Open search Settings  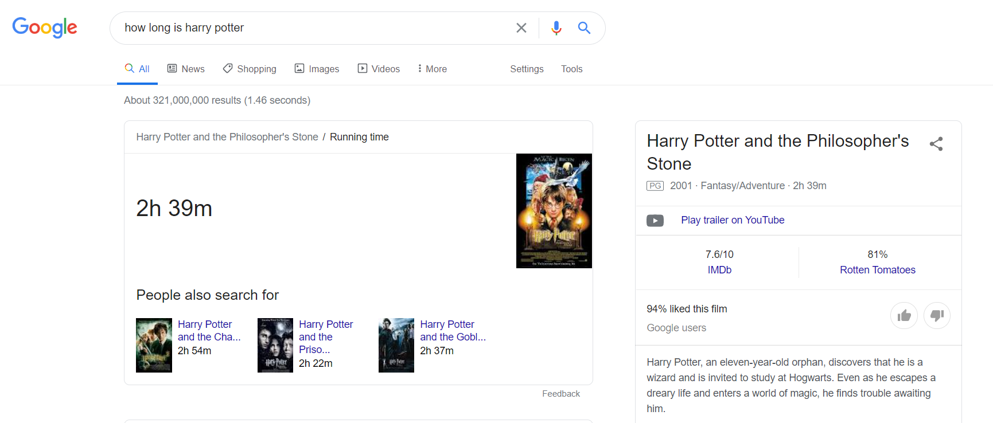tap(527, 69)
